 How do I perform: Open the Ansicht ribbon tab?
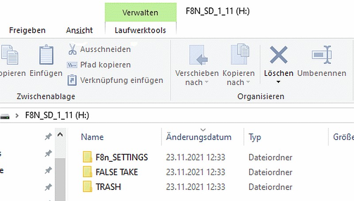(79, 30)
